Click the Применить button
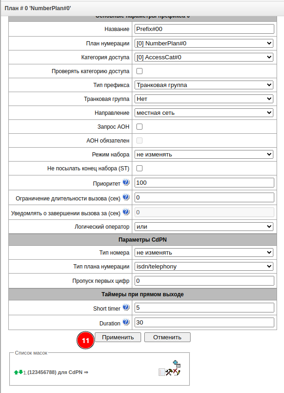Image resolution: width=284 pixels, height=393 pixels. tap(118, 337)
